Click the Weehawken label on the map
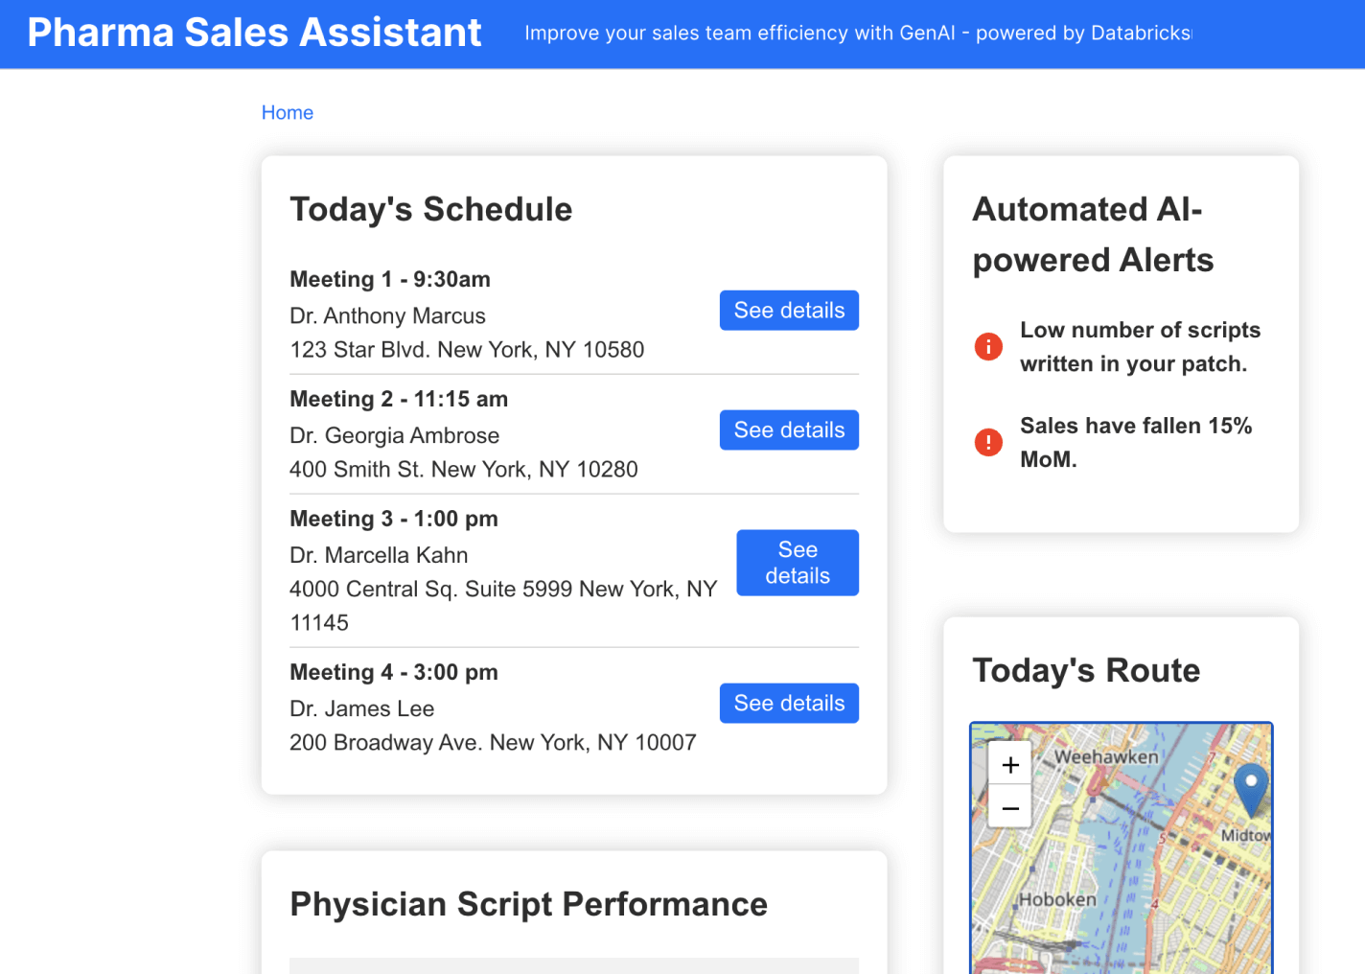The image size is (1365, 974). tap(1106, 757)
